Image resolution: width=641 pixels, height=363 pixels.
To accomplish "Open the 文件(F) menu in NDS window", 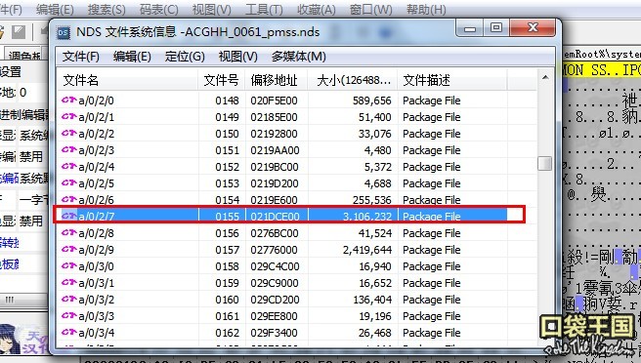I will pyautogui.click(x=81, y=57).
